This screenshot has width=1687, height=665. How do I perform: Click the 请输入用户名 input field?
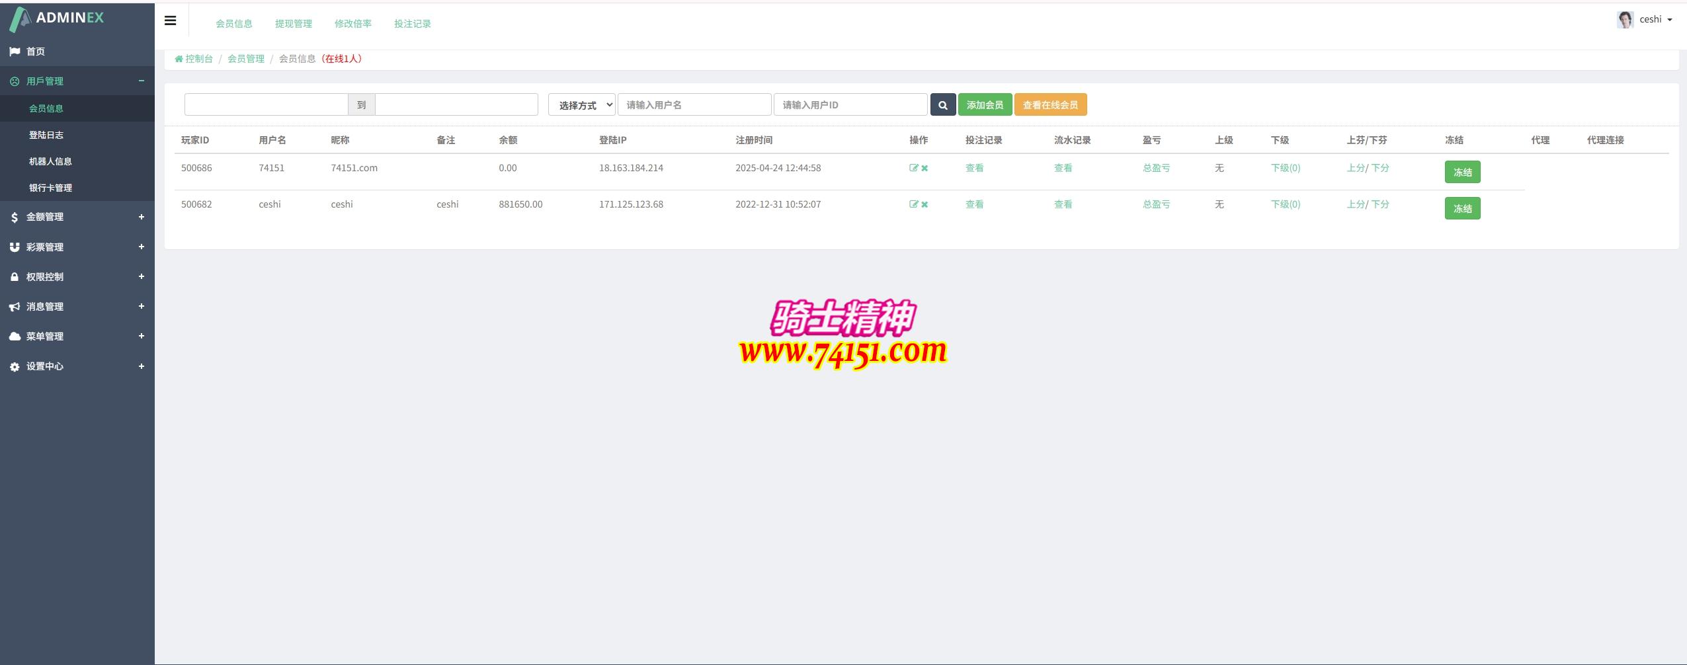click(694, 105)
